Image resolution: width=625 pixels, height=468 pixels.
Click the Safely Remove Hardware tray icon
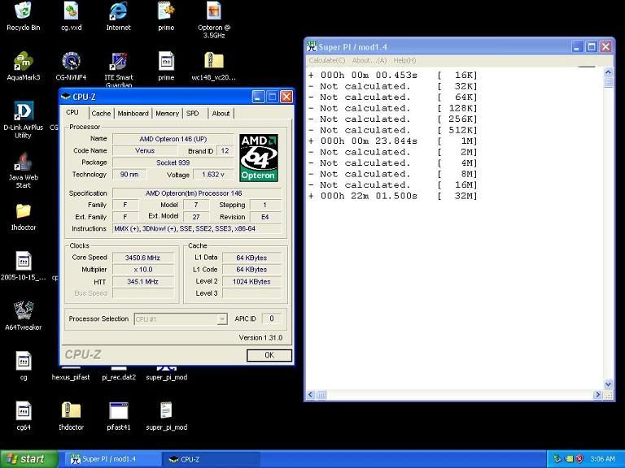[557, 459]
